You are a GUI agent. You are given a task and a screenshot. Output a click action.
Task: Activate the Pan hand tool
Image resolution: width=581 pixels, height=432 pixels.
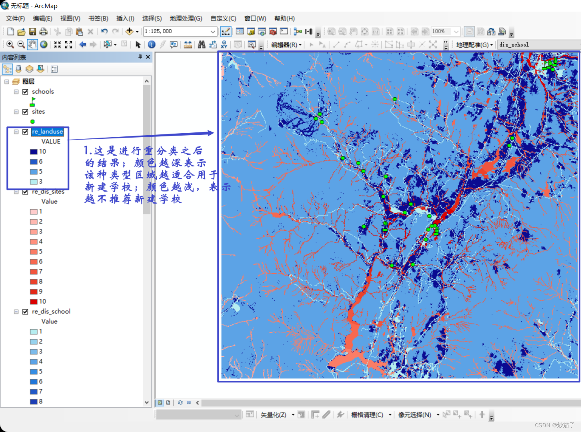pos(32,44)
